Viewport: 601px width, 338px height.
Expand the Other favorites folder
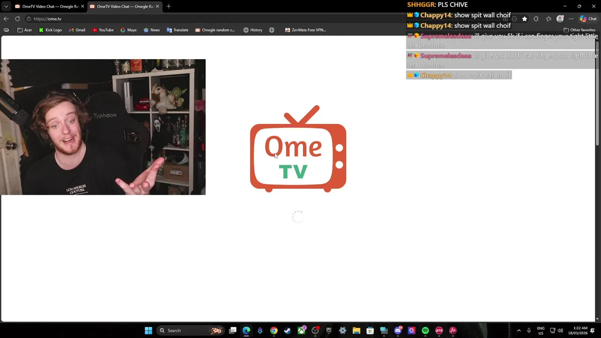(579, 30)
